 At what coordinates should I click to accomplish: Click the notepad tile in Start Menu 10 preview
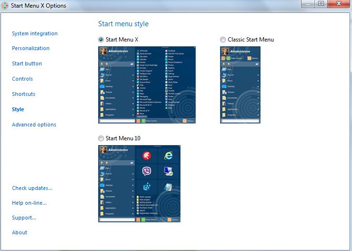click(x=168, y=187)
